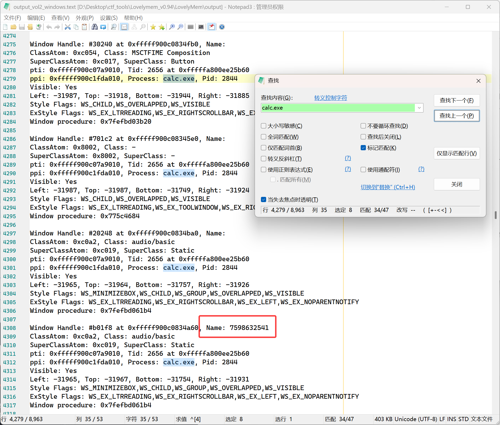Viewport: 500px width, 425px height.
Task: Open Find with the binoculars icon
Action: 95,27
